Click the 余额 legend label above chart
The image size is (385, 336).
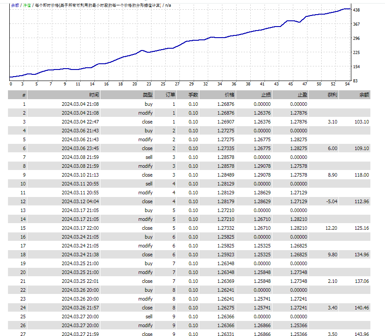click(15, 5)
